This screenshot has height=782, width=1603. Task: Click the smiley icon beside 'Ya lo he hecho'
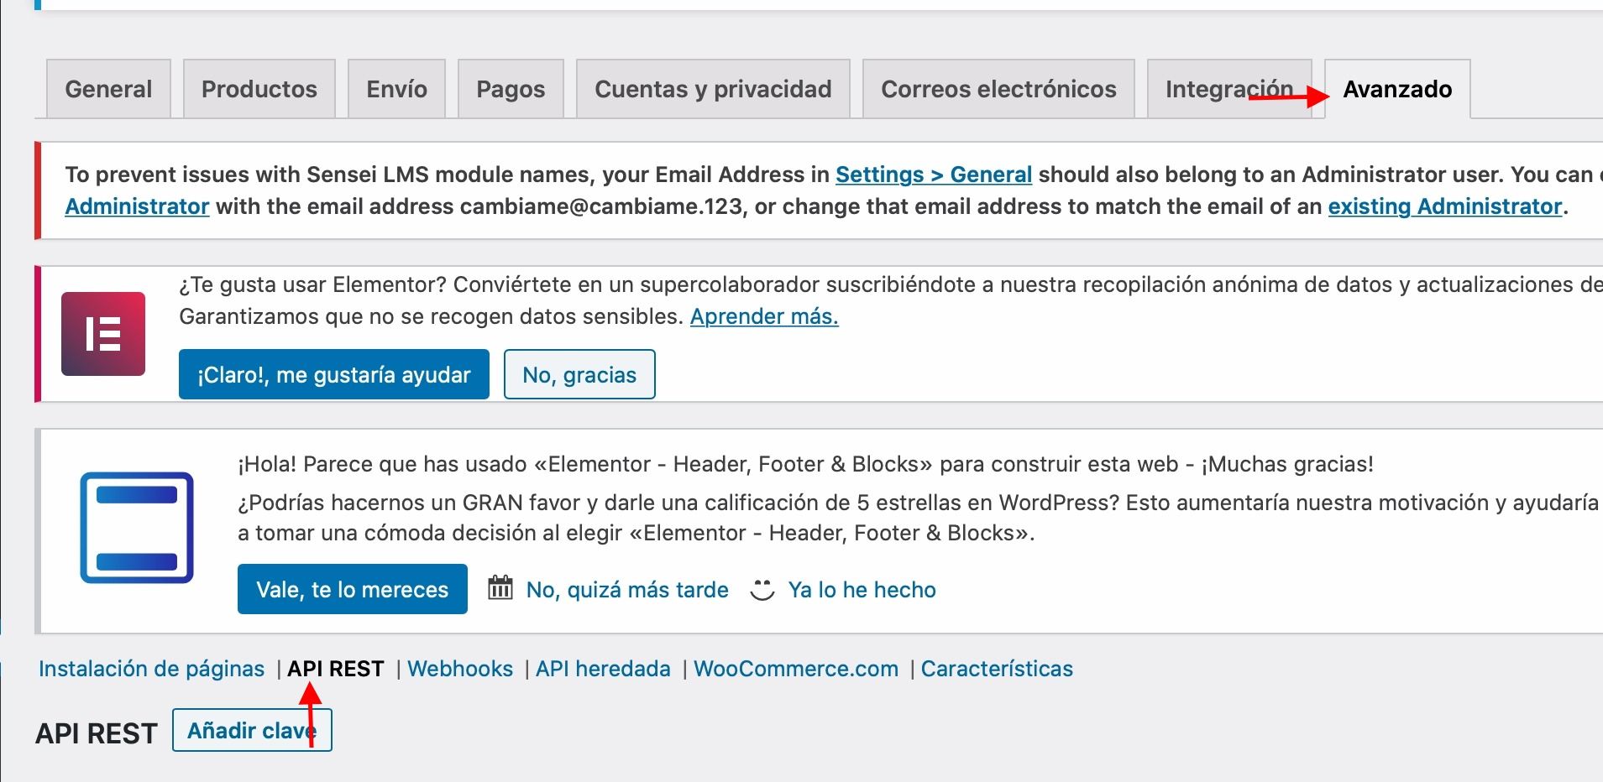[x=762, y=589]
